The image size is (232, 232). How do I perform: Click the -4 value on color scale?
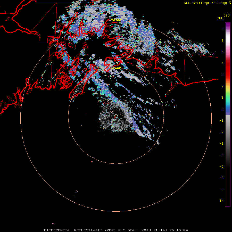[x=221, y=155]
